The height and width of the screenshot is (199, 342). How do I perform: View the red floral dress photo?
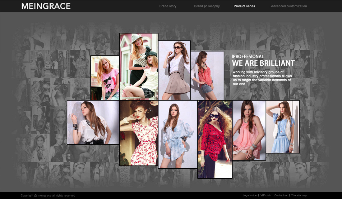click(139, 133)
